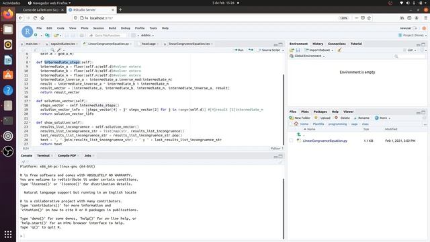
Task: Click the Firefox home icon
Action: 42,18
